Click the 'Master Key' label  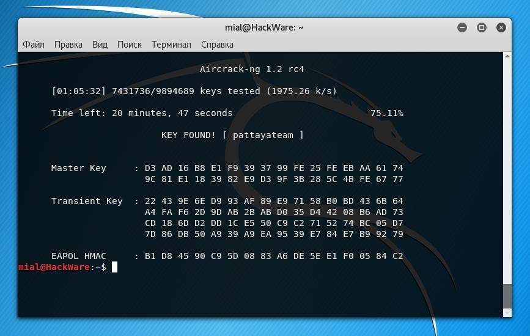pyautogui.click(x=79, y=168)
